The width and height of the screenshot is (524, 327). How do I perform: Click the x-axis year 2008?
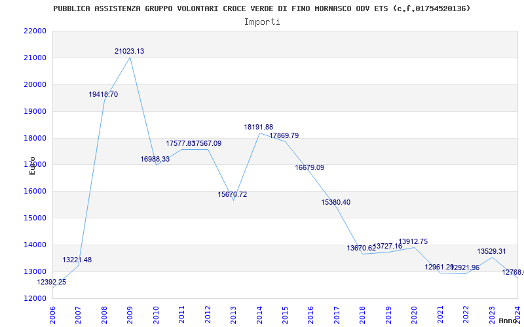pos(104,315)
